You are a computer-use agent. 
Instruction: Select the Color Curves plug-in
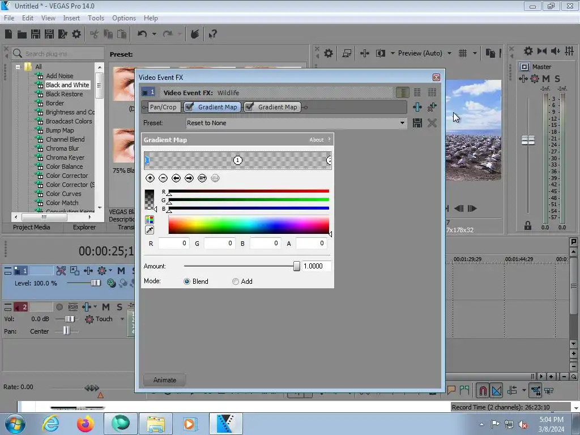coord(63,194)
